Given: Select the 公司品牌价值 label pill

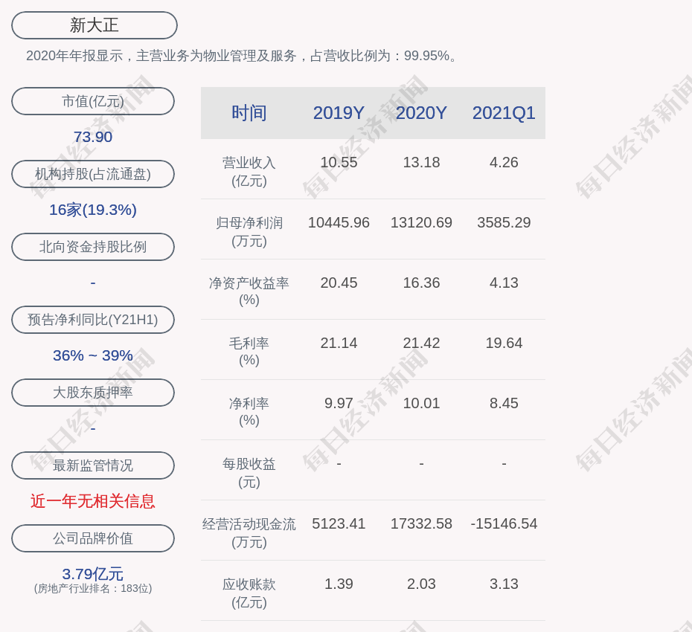Looking at the screenshot, I should tap(93, 538).
